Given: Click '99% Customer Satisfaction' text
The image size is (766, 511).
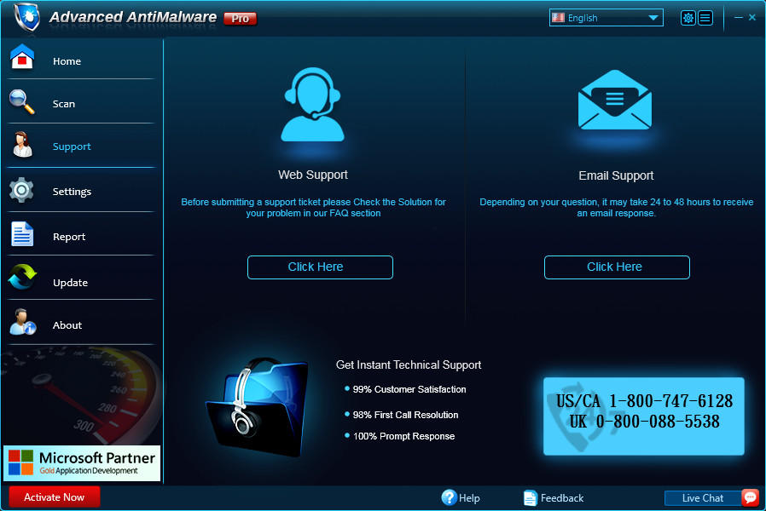Looking at the screenshot, I should [x=409, y=389].
